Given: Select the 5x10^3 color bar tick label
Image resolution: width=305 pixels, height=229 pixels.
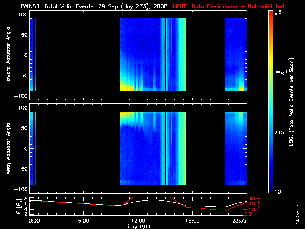Looking at the screenshot, I should (283, 71).
